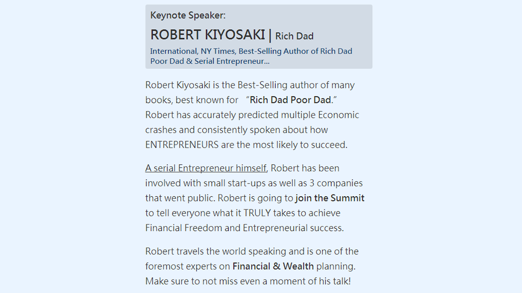Click the "ROBERT KIYOSAKI" heading
This screenshot has height=293, width=522.
click(207, 35)
